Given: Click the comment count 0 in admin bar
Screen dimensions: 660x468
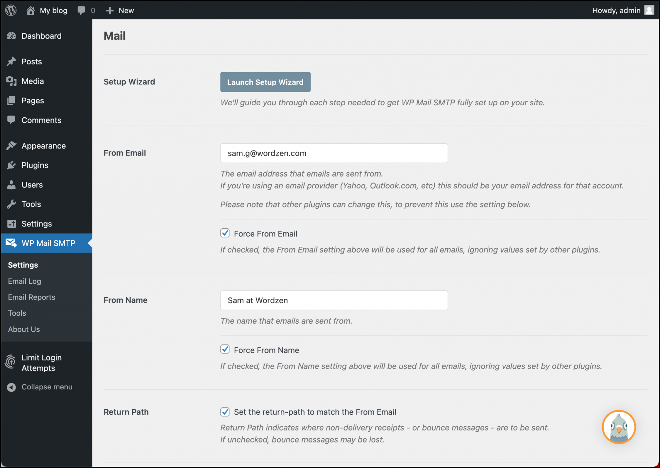Looking at the screenshot, I should [x=93, y=11].
